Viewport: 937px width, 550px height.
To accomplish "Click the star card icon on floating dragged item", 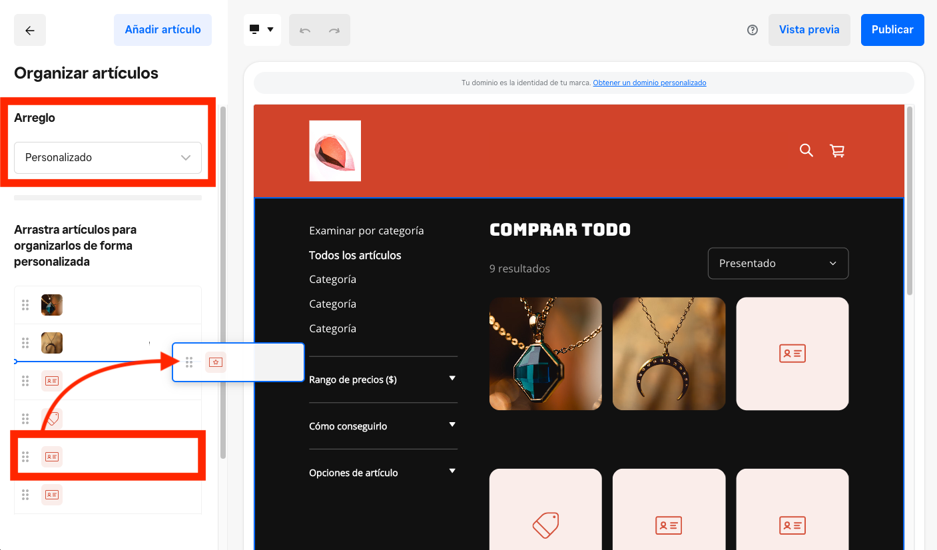I will 216,362.
